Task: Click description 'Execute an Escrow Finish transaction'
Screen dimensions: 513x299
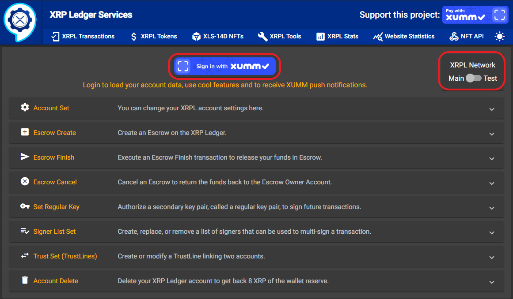Action: tap(220, 157)
